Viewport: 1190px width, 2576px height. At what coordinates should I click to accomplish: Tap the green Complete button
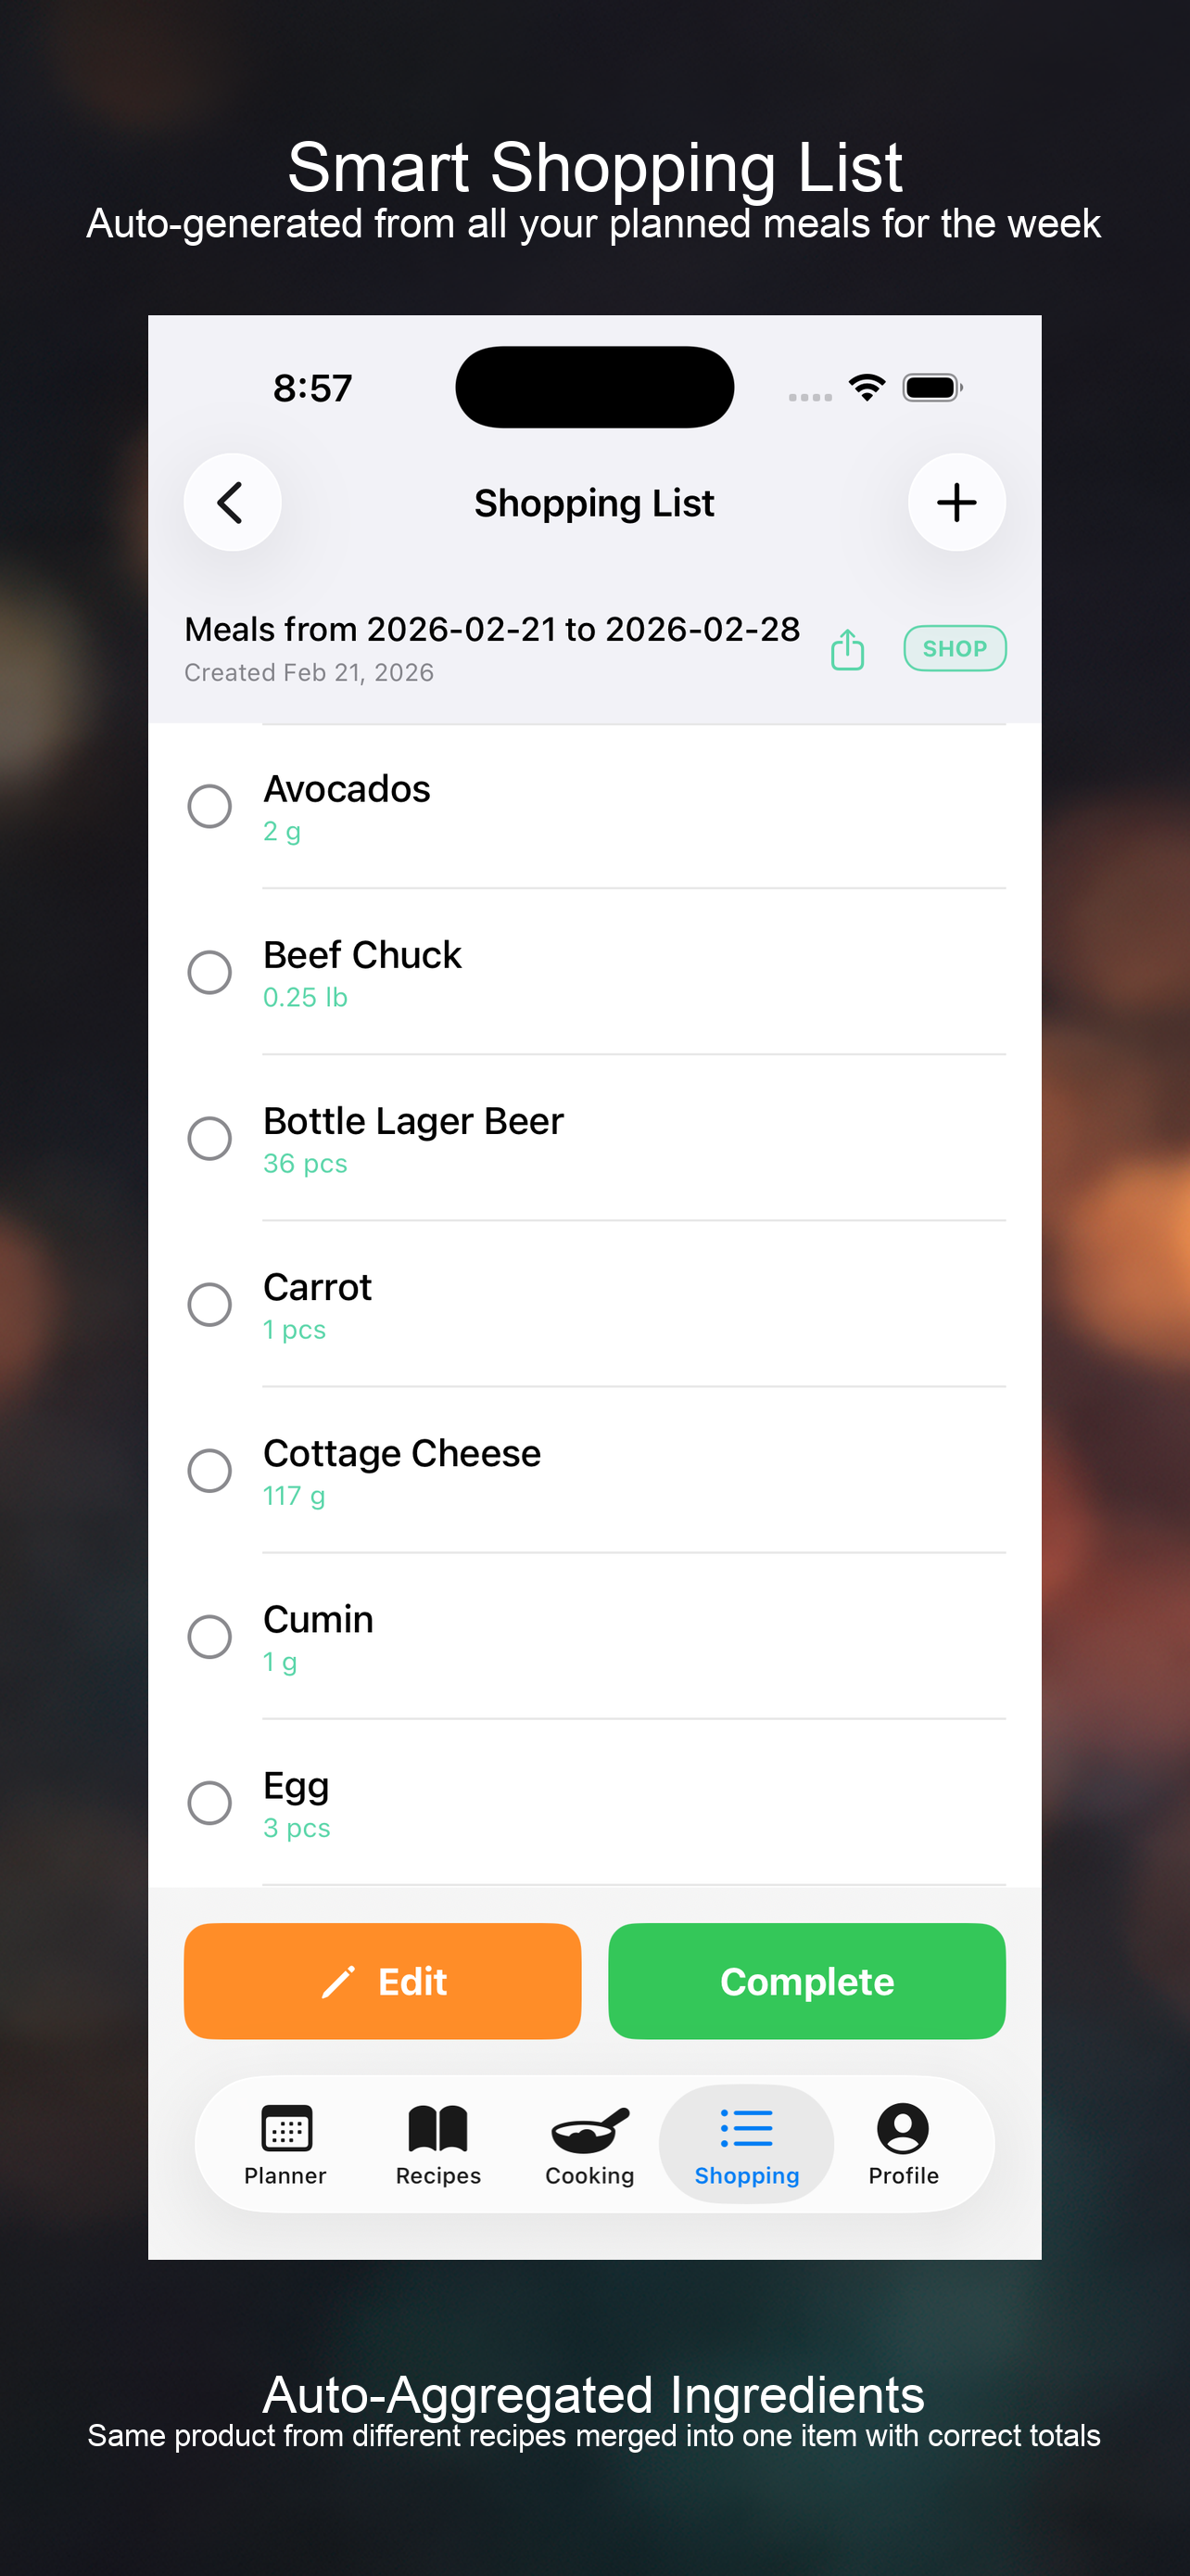806,1981
